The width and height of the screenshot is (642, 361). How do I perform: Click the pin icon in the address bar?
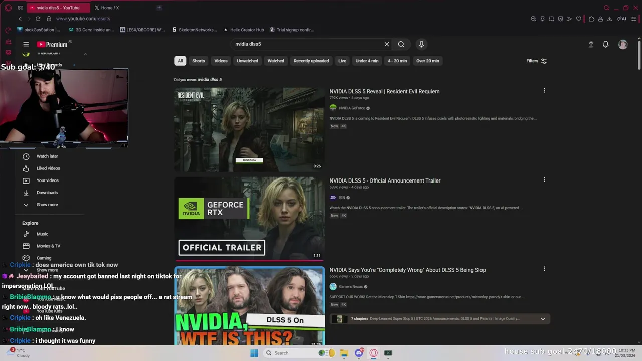click(x=542, y=19)
